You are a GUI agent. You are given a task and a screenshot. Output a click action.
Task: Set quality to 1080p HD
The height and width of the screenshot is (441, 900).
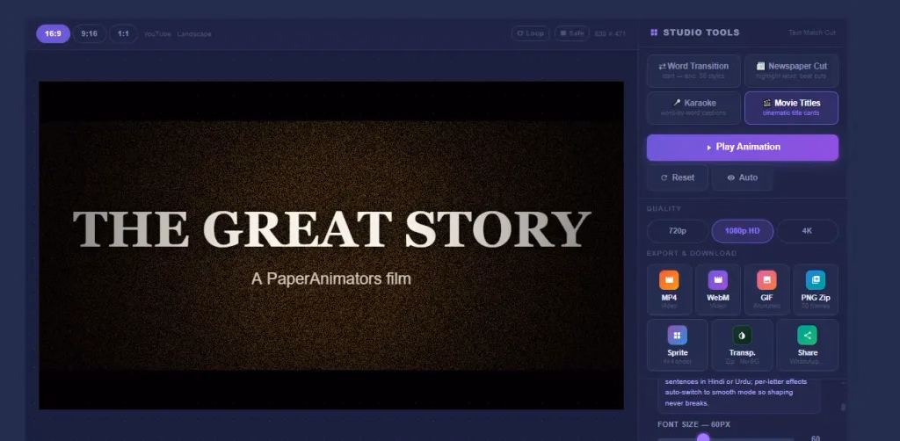pyautogui.click(x=742, y=231)
